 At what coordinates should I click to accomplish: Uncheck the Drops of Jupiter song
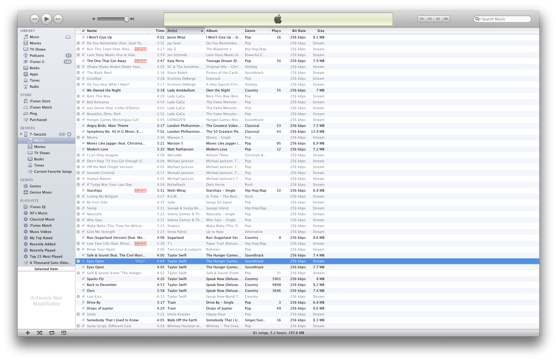pos(83,308)
